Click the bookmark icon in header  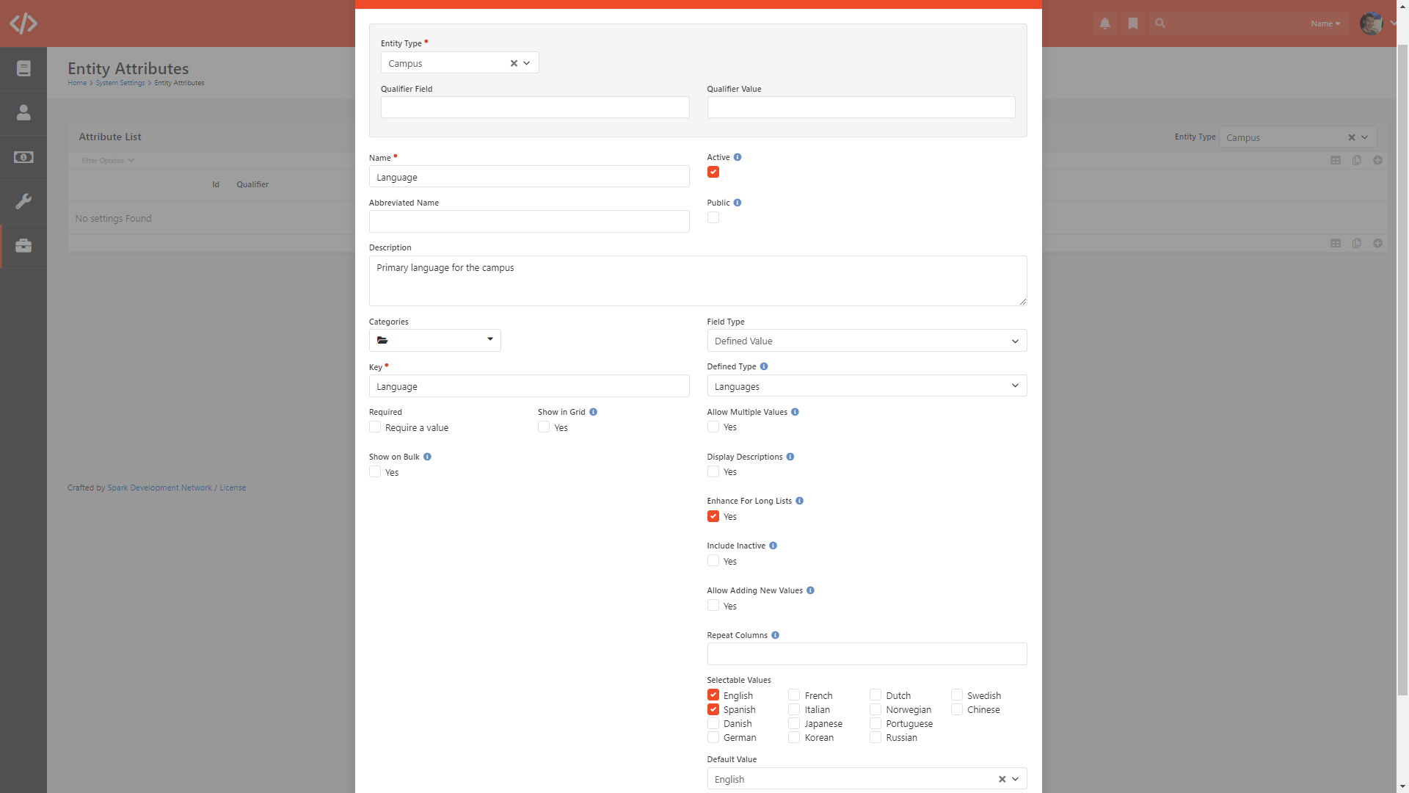point(1133,23)
